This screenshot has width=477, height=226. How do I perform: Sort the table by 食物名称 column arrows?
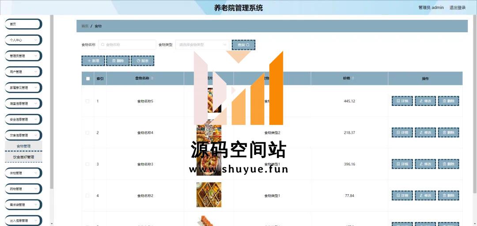coord(152,79)
